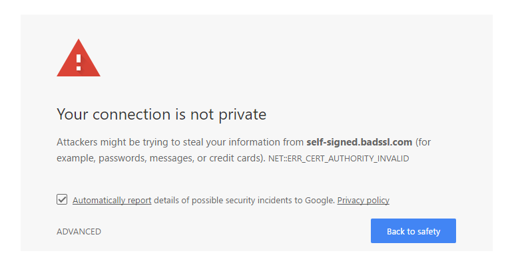Screen dimensions: 514x273
Task: Expand the ADVANCED details section
Action: tap(79, 231)
